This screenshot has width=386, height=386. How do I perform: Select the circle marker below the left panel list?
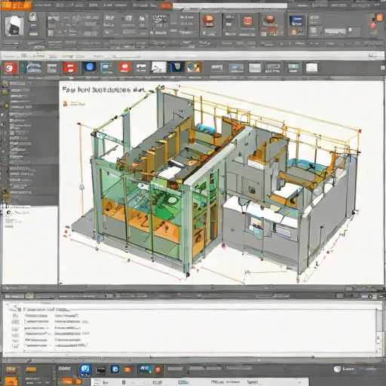coord(8,213)
